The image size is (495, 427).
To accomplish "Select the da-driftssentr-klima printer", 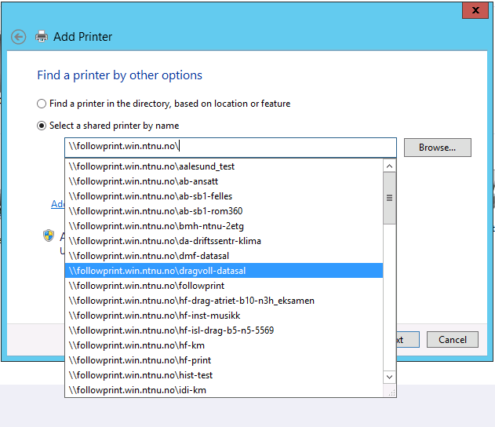I will [x=224, y=241].
